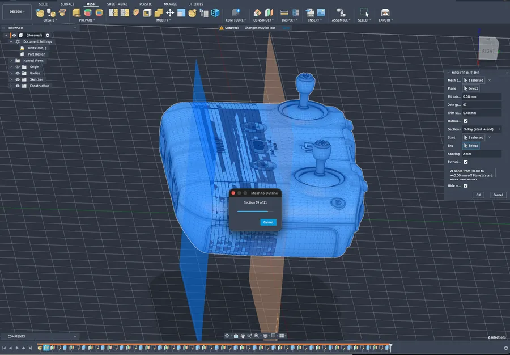Toggle the Extrude checkbox in Mesh to Outline
The image size is (510, 355).
pyautogui.click(x=465, y=162)
